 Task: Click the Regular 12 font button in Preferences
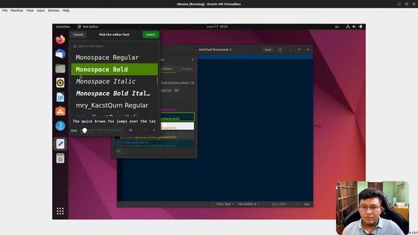tap(170, 90)
